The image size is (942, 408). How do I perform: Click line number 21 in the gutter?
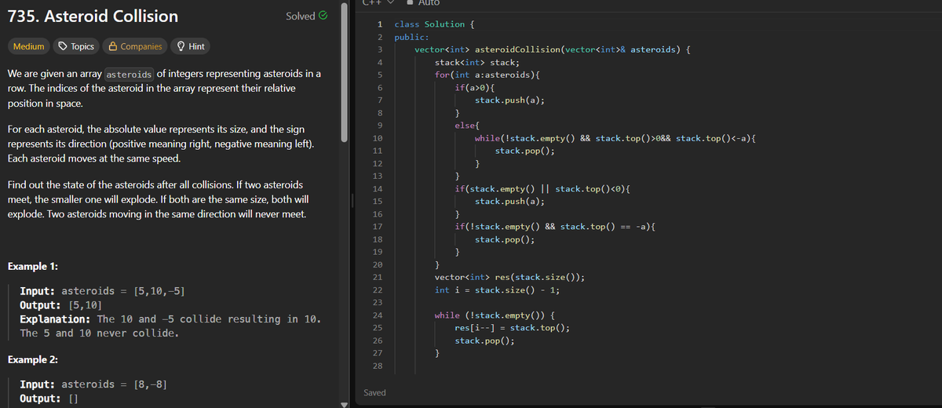pyautogui.click(x=377, y=277)
